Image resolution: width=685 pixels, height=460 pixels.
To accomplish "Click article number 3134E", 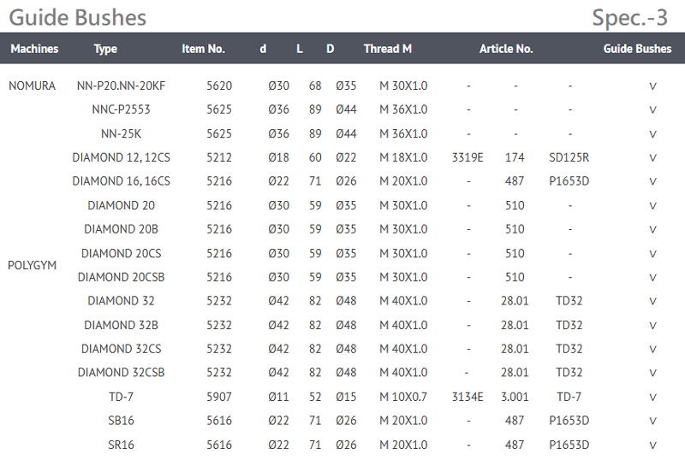I will (x=468, y=397).
